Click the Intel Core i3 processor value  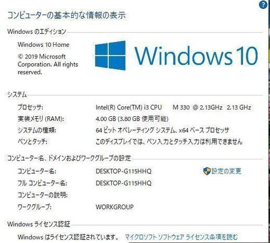tap(173, 107)
